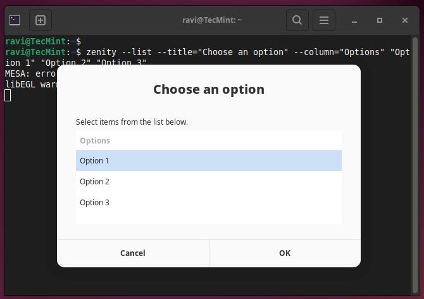Maximize the terminal window
Viewport: 424px width, 299px height.
[380, 20]
